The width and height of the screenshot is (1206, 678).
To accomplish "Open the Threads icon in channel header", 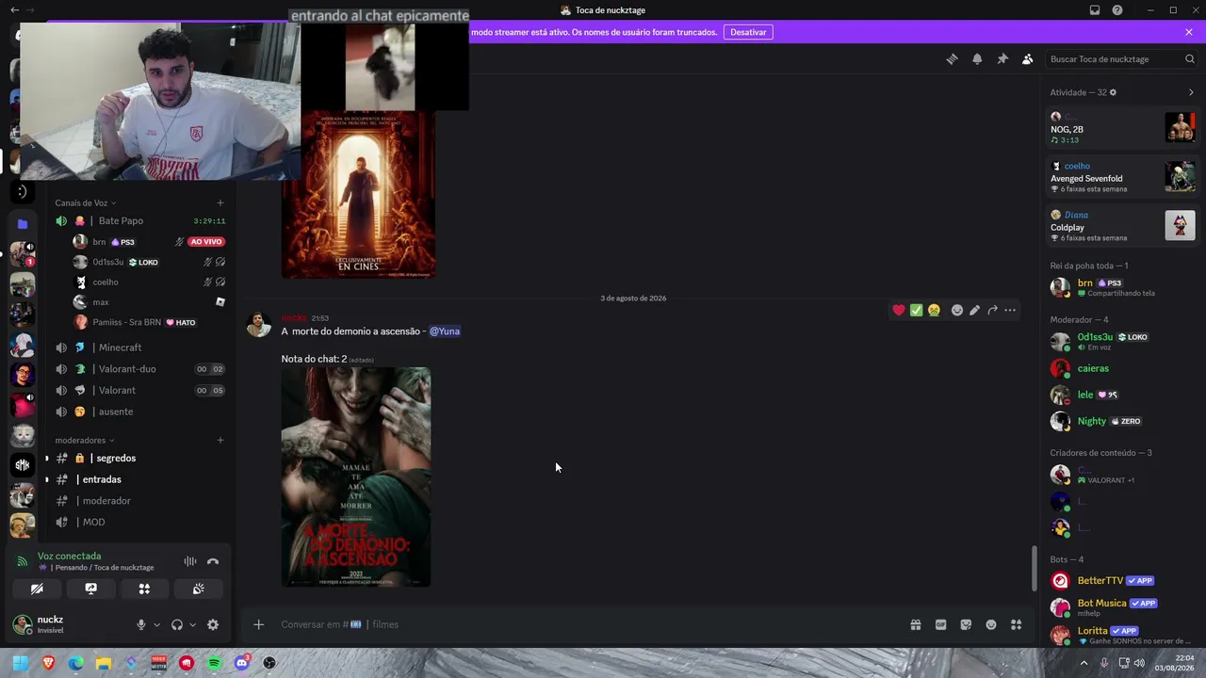I will point(952,59).
